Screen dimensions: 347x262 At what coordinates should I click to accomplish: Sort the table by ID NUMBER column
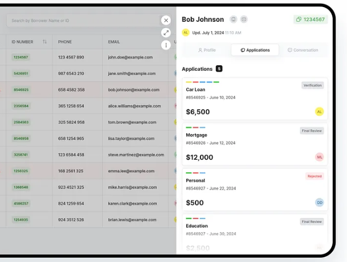[x=45, y=42]
